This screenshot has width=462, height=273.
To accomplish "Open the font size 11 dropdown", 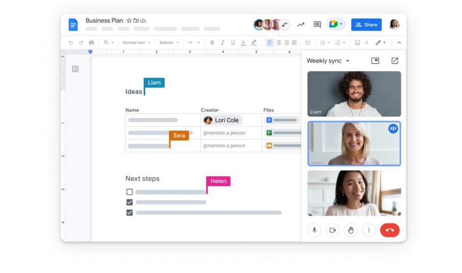I will tap(194, 42).
